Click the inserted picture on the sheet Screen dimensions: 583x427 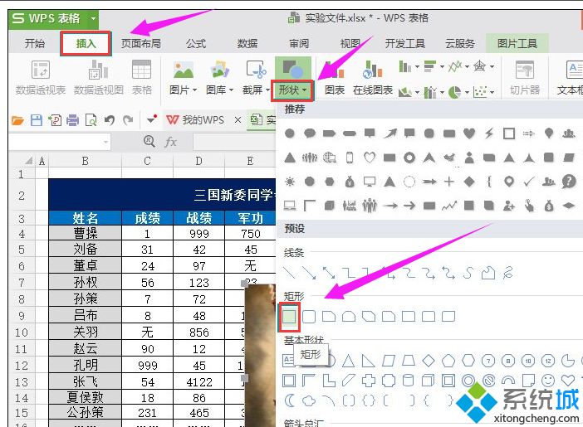pos(260,355)
